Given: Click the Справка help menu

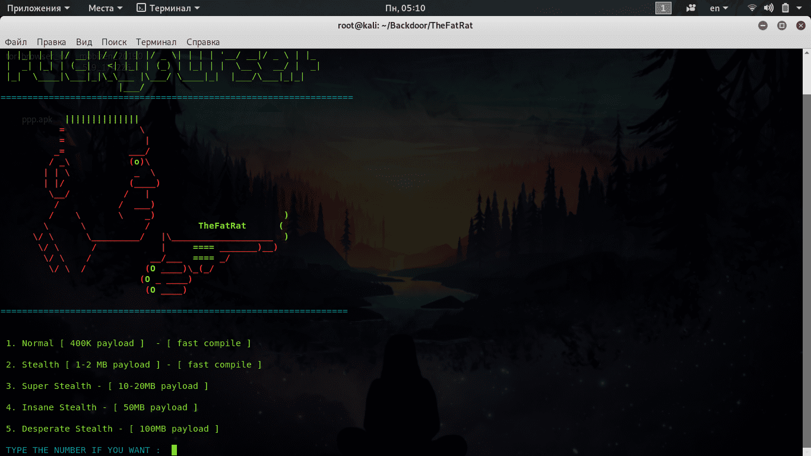Looking at the screenshot, I should tap(203, 42).
